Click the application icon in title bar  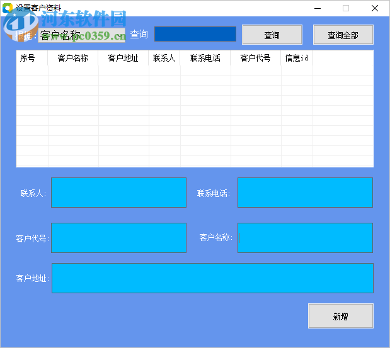8,8
